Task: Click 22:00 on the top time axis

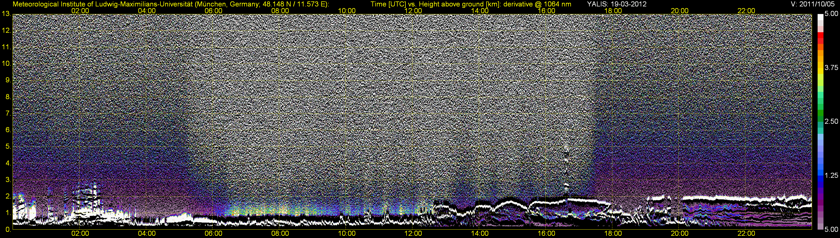Action: click(746, 11)
